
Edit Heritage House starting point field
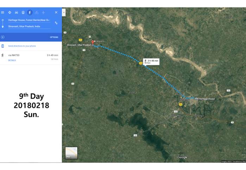point(29,20)
